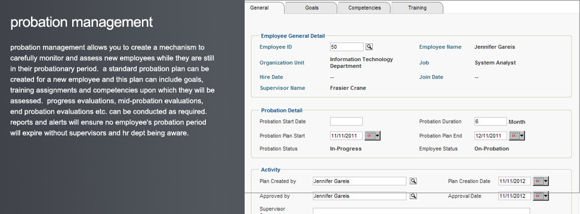Screen dimensions: 580x214
Task: Click the Probation Duration month field
Action: pos(490,121)
